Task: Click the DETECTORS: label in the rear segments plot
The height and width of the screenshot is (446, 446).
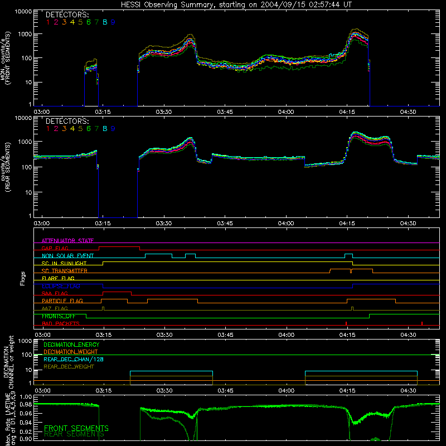Action: pos(67,121)
